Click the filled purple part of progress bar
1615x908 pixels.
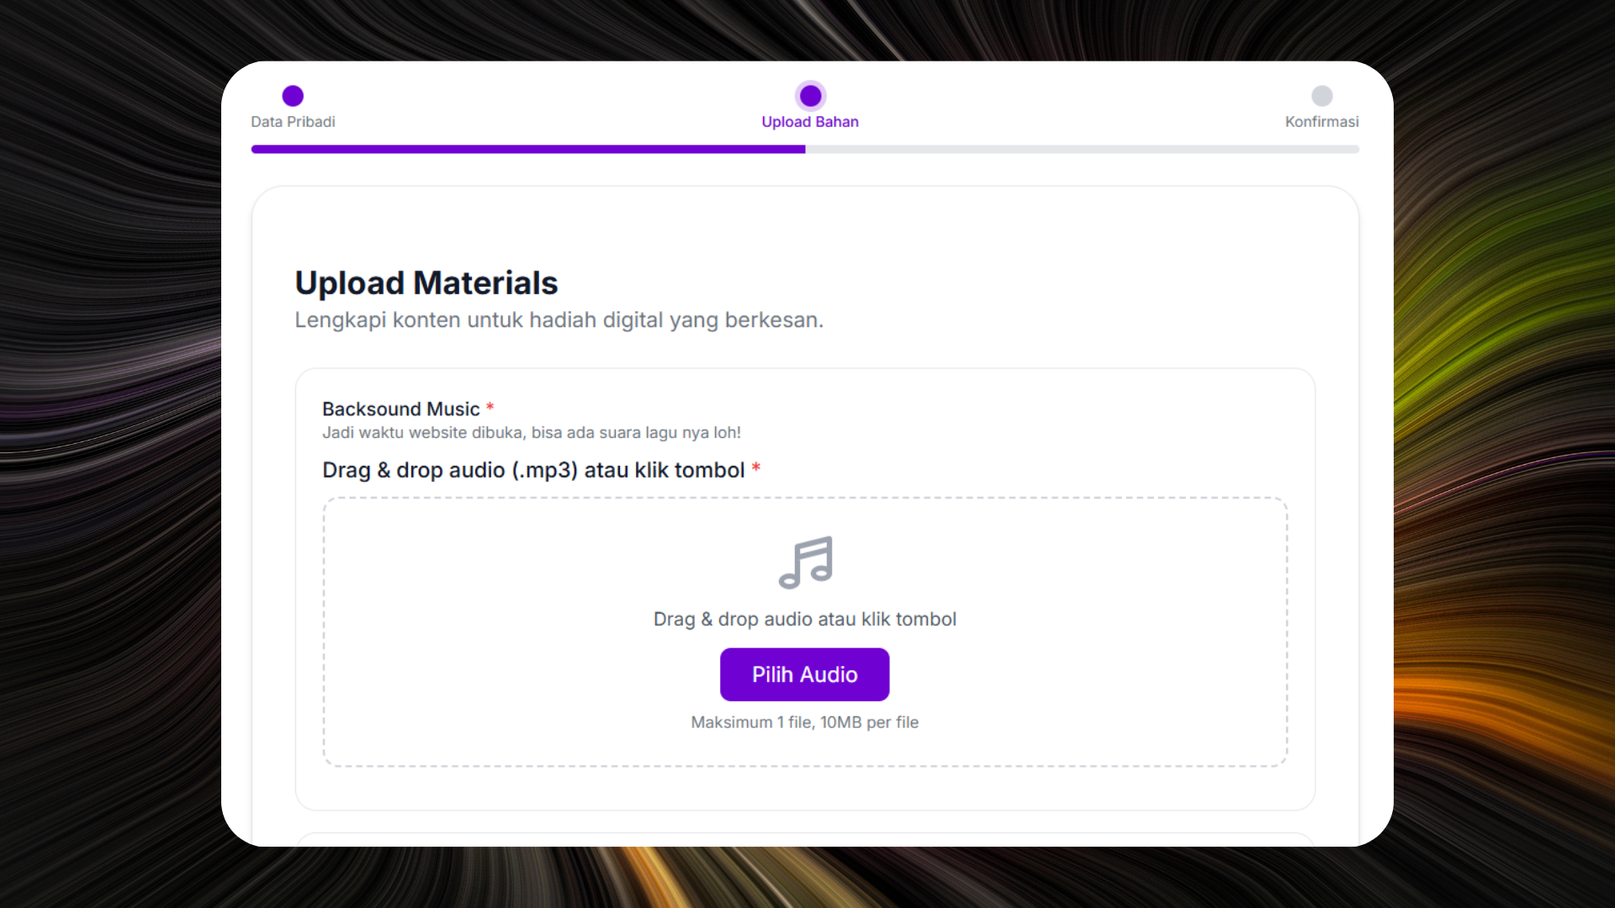click(x=528, y=150)
